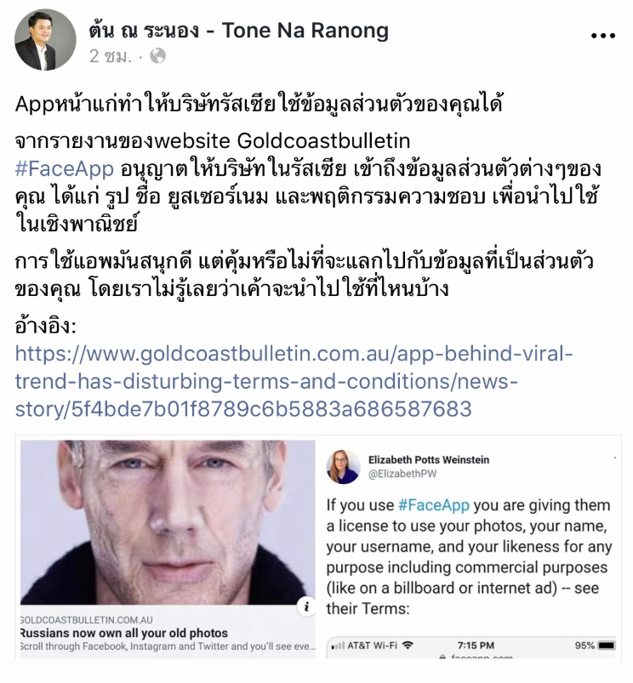633x683 pixels.
Task: Open the Tone Na Ranong profile name
Action: coord(239,30)
